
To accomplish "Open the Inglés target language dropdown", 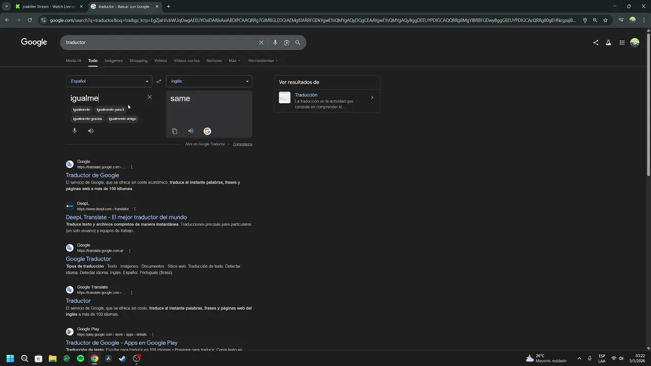I will (209, 81).
